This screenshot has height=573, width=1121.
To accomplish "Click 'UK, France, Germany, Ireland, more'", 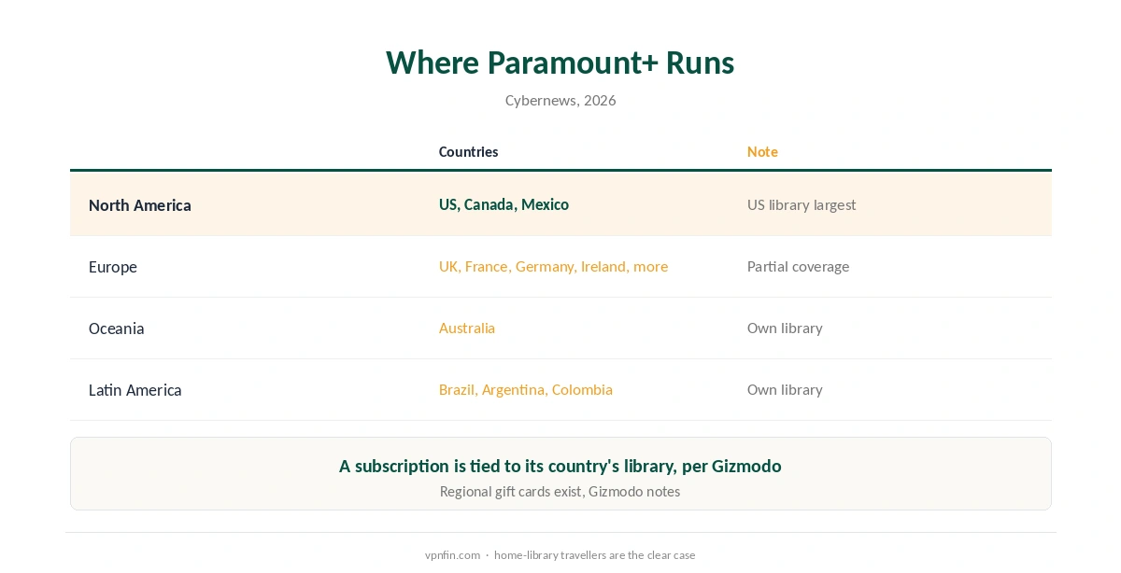I will coord(553,266).
